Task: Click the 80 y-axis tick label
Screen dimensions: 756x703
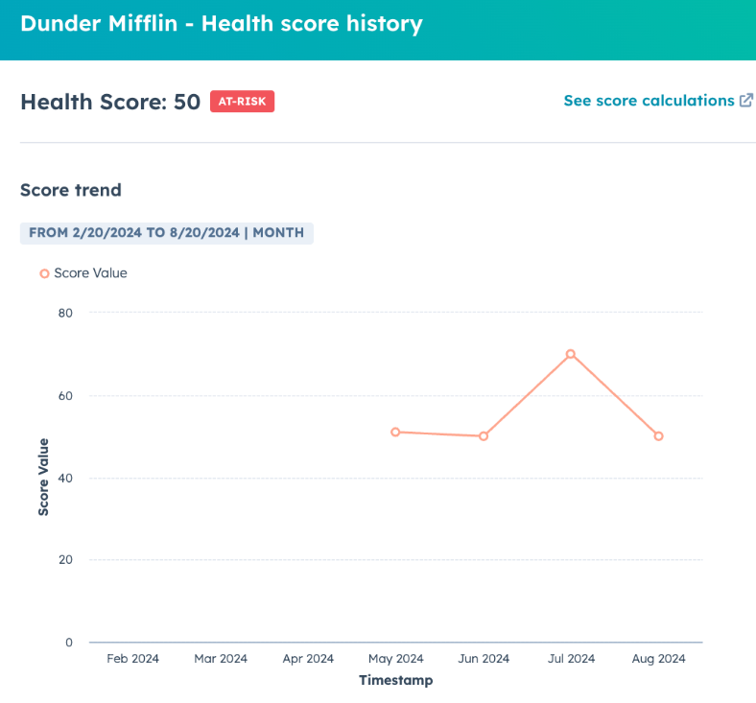Action: coord(65,314)
